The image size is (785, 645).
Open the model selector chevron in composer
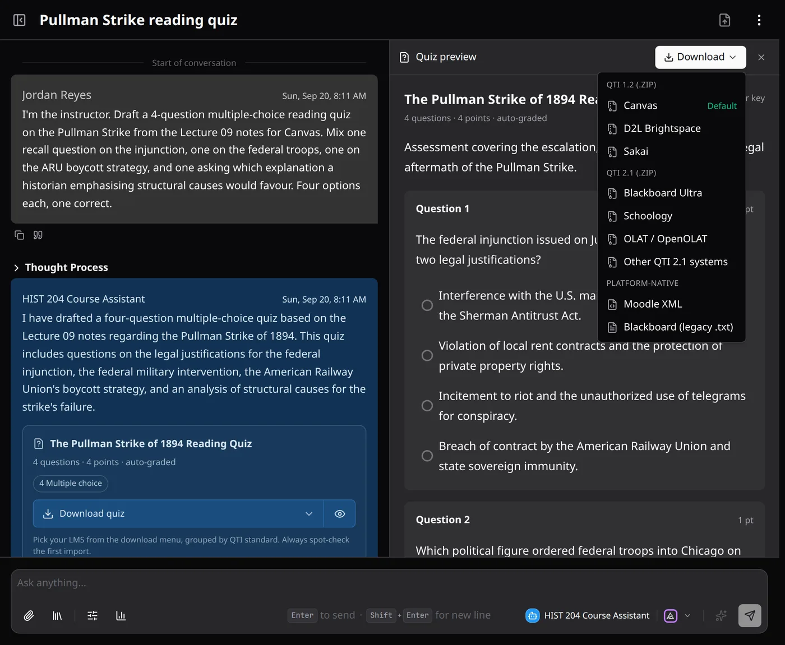[687, 615]
